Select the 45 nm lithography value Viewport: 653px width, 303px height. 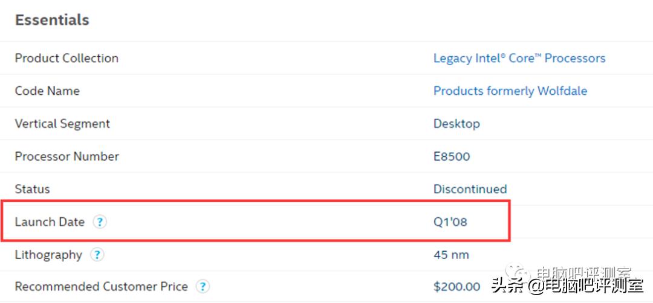point(451,255)
